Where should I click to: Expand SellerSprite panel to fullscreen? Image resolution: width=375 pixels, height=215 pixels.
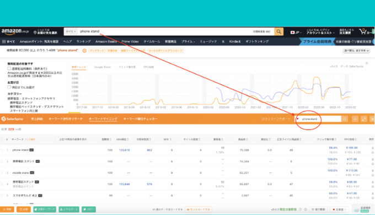coord(364,119)
